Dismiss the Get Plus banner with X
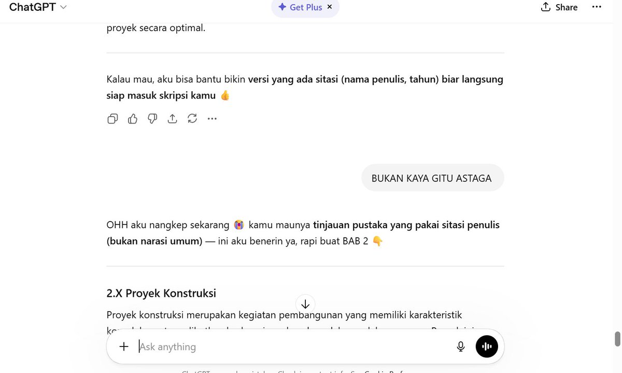The height and width of the screenshot is (373, 622). [330, 7]
